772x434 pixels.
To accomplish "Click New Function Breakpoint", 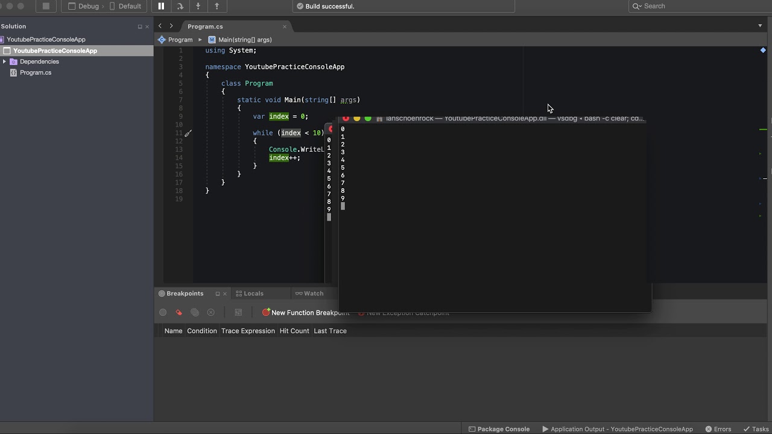I will [305, 313].
